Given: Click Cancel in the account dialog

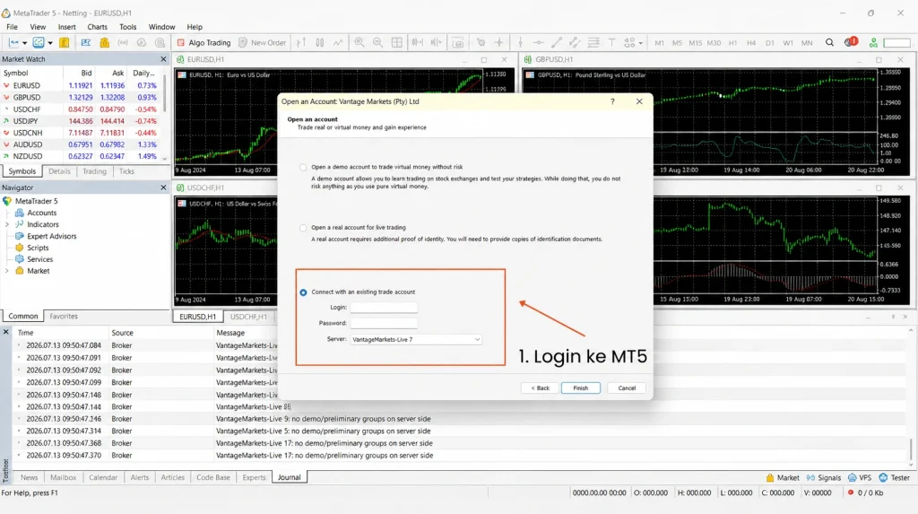Looking at the screenshot, I should pyautogui.click(x=627, y=388).
